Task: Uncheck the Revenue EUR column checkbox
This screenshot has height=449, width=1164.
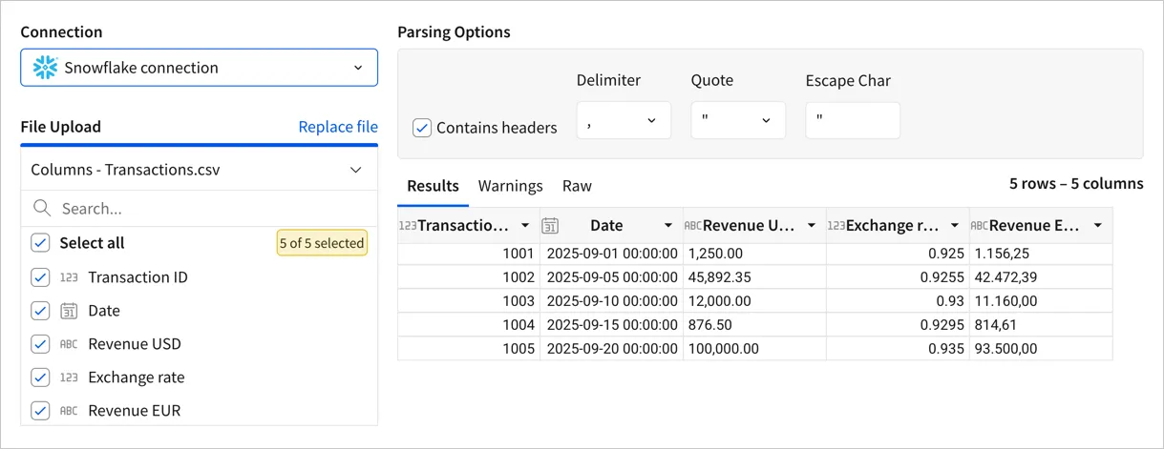Action: coord(40,411)
